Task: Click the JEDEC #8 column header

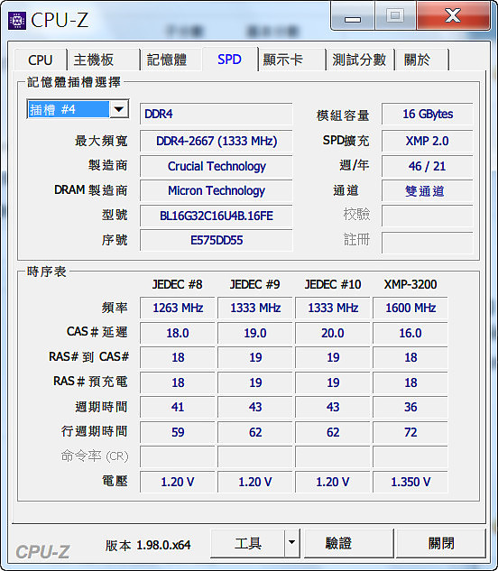Action: pyautogui.click(x=178, y=284)
